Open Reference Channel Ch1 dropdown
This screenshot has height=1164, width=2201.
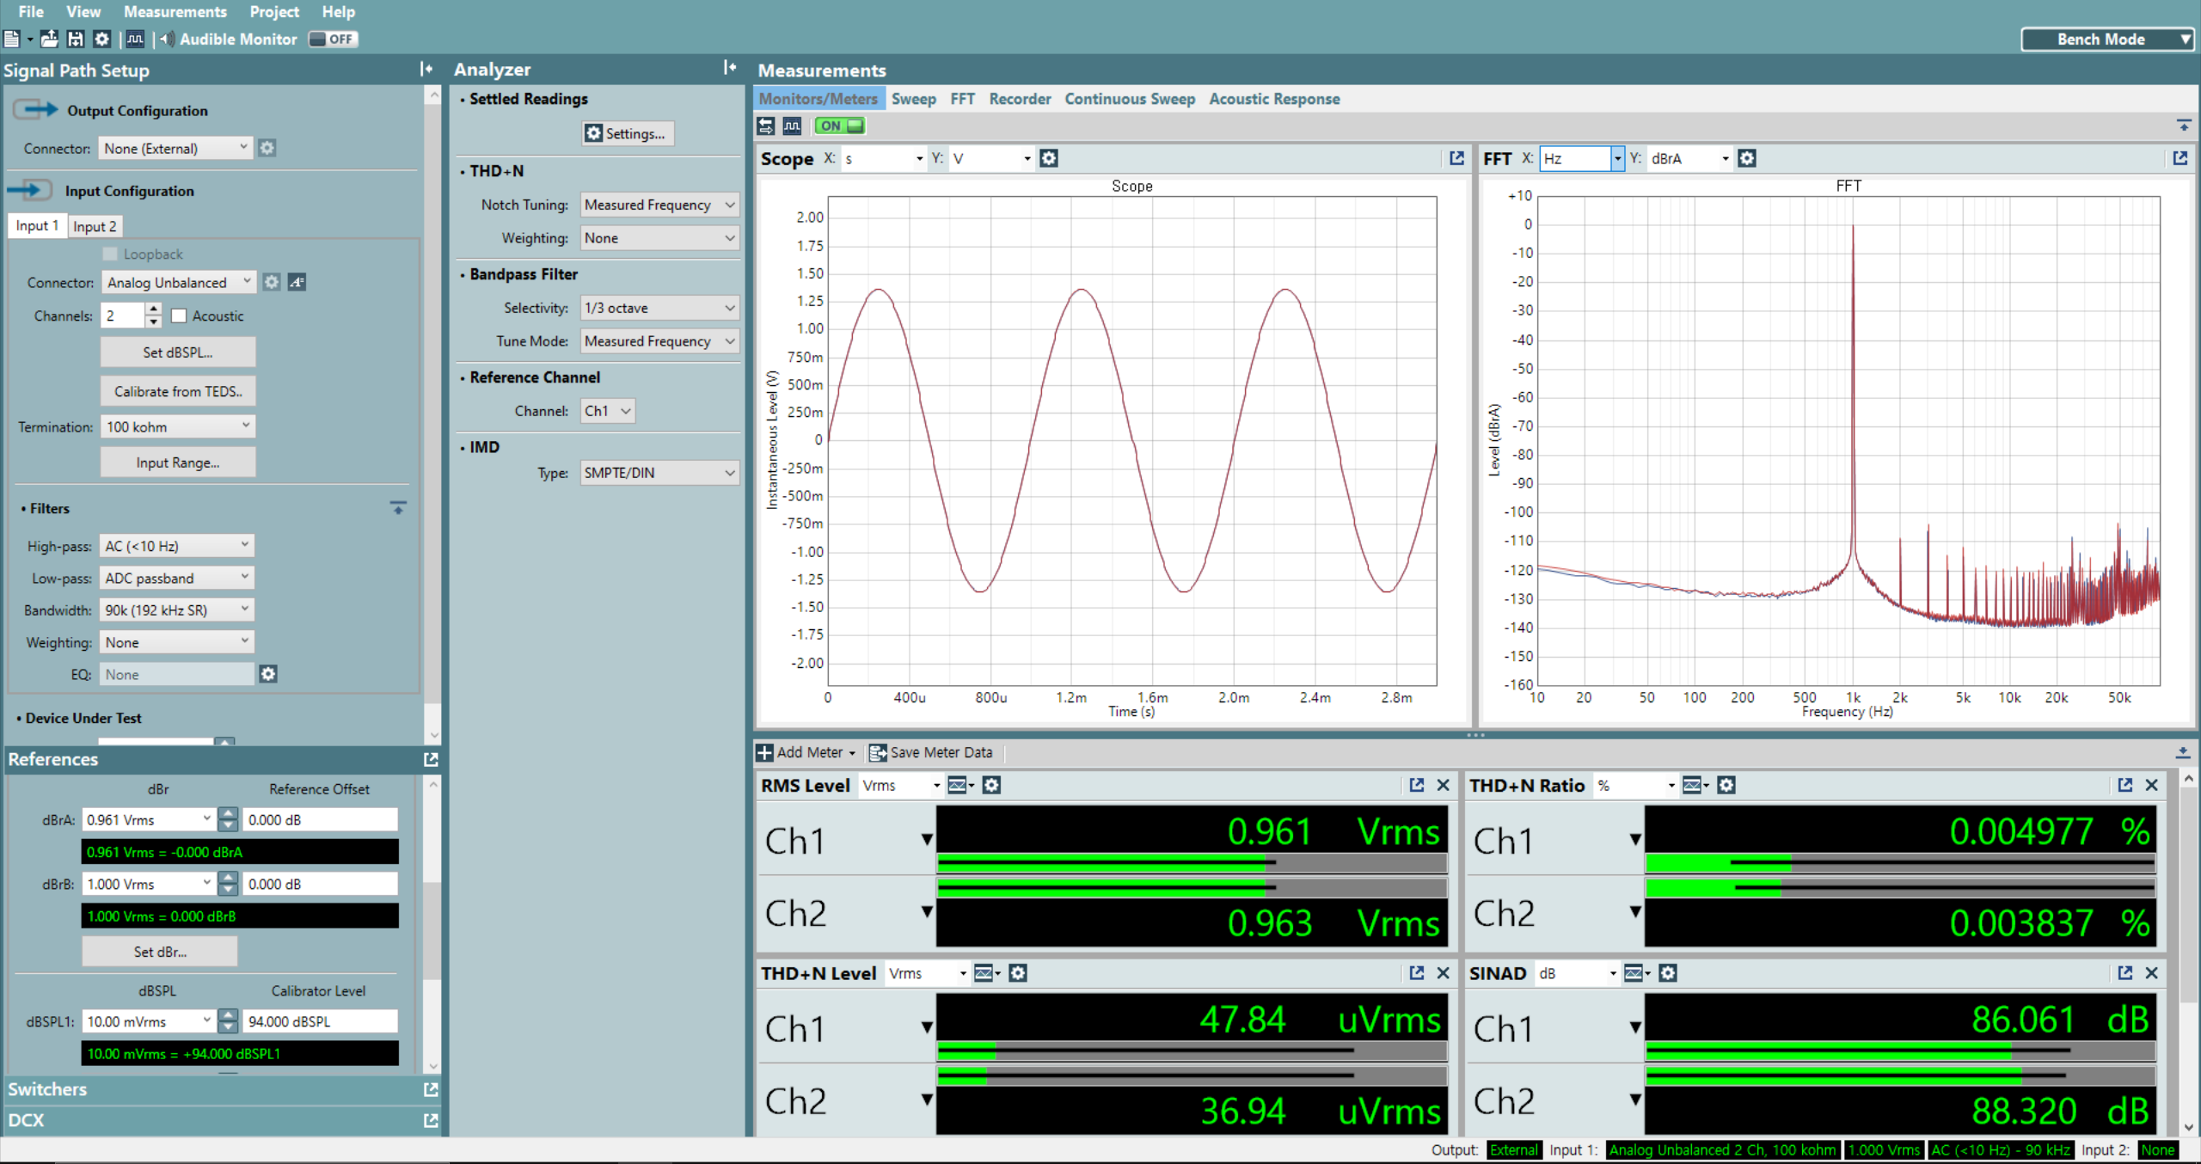tap(608, 411)
